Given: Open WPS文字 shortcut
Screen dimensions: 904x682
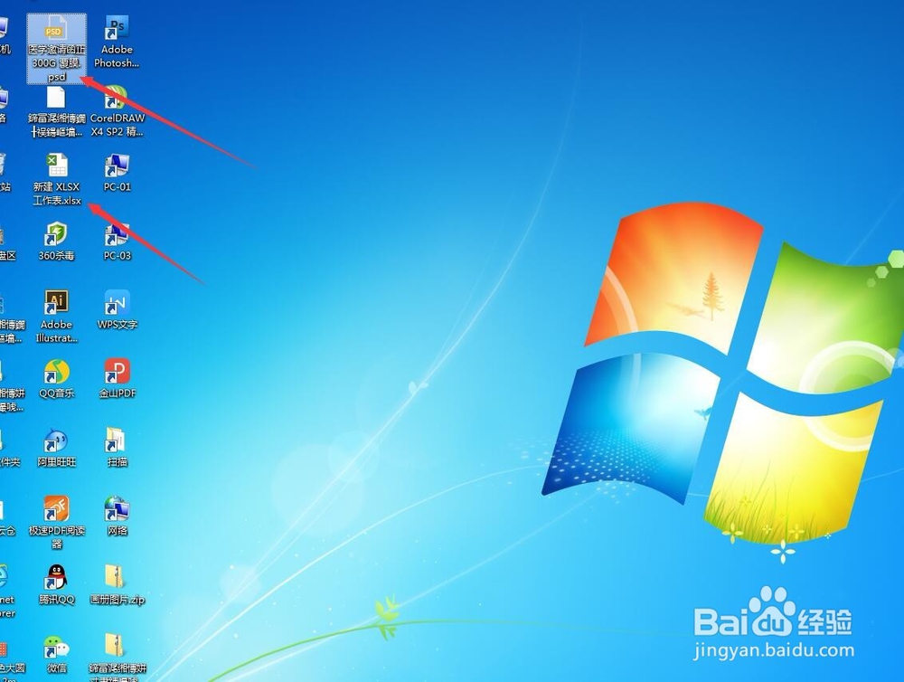Looking at the screenshot, I should pyautogui.click(x=117, y=310).
